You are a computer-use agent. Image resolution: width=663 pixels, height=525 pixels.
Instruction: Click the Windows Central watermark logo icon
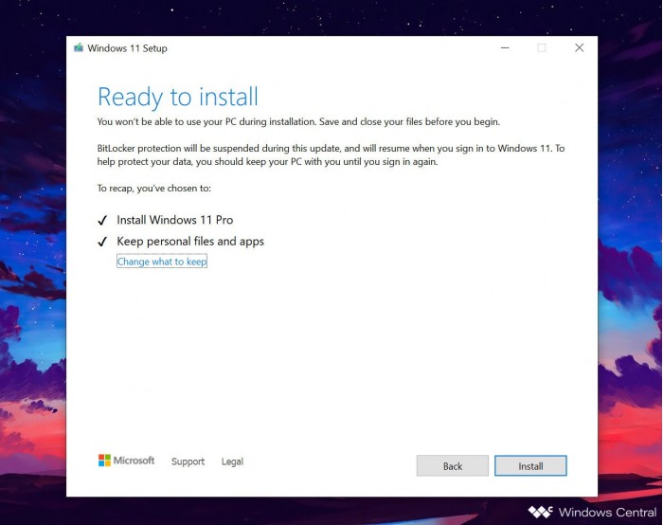(x=540, y=512)
